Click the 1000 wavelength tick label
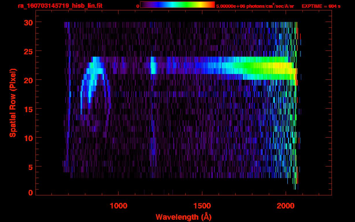Image resolution: width=355 pixels, height=222 pixels. pos(119,206)
